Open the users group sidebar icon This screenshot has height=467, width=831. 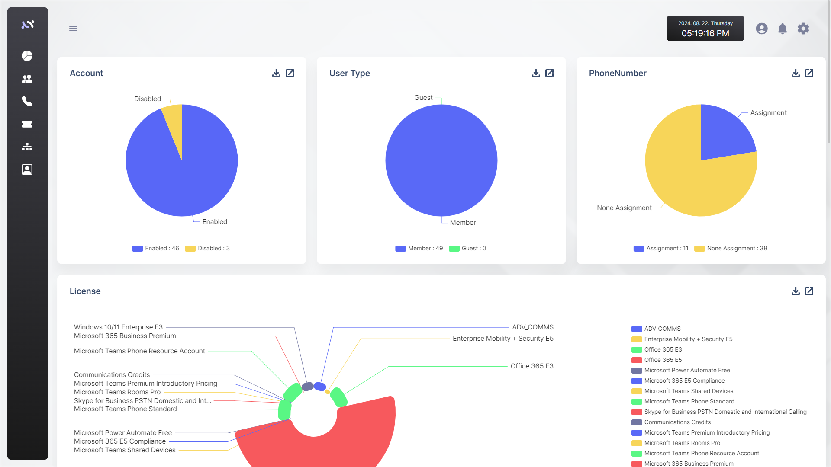[27, 79]
